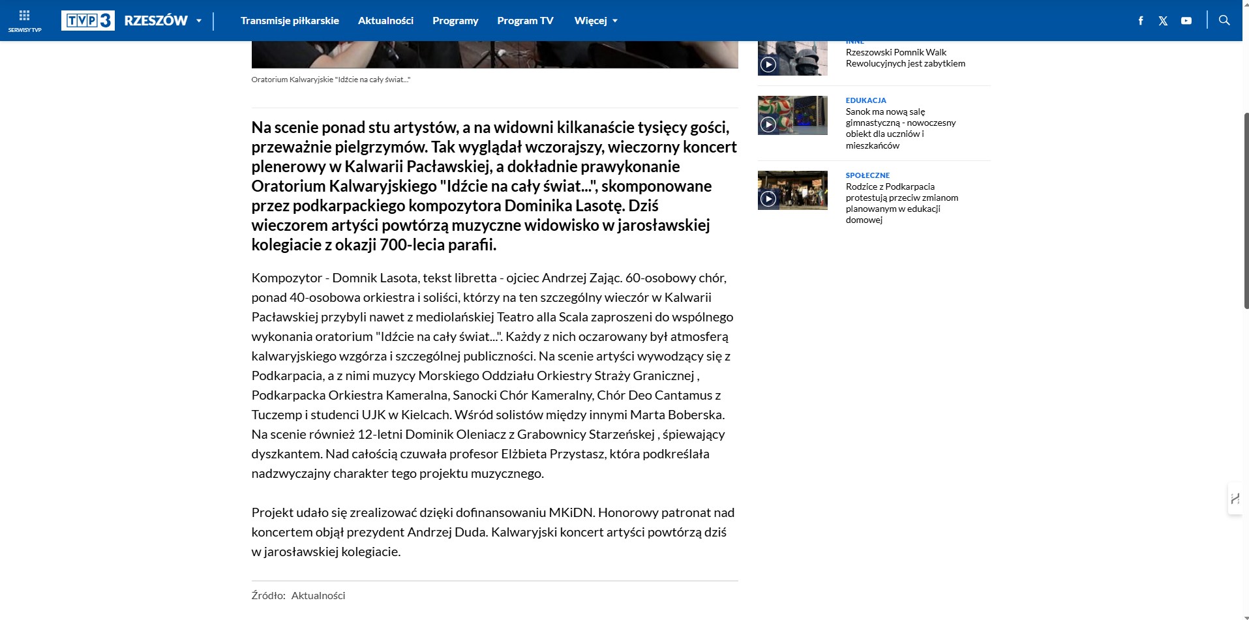Viewport: 1249px width, 620px height.
Task: Go to Aktualności in navigation bar
Action: tap(385, 21)
